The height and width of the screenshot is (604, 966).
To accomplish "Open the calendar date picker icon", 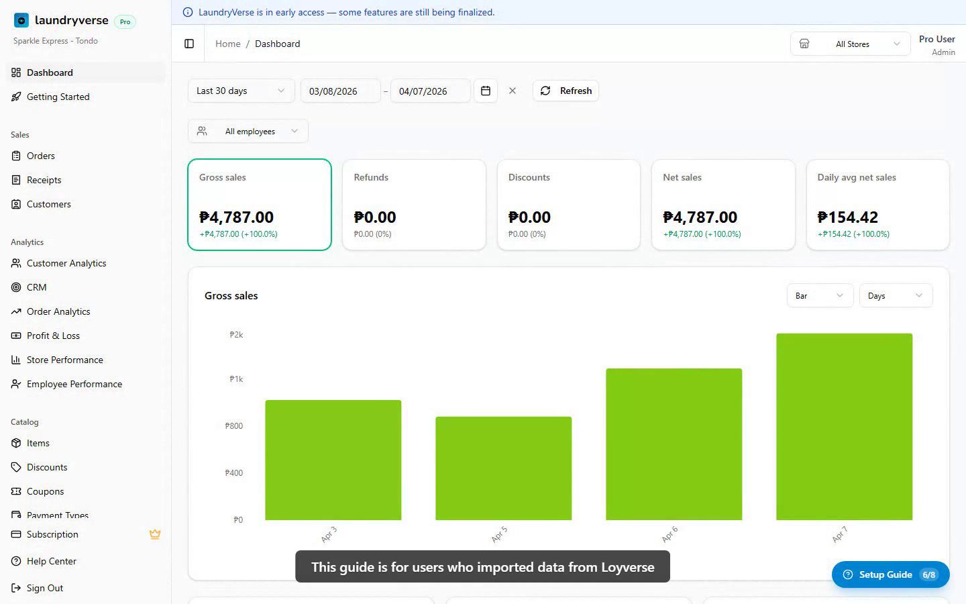I will pos(486,91).
